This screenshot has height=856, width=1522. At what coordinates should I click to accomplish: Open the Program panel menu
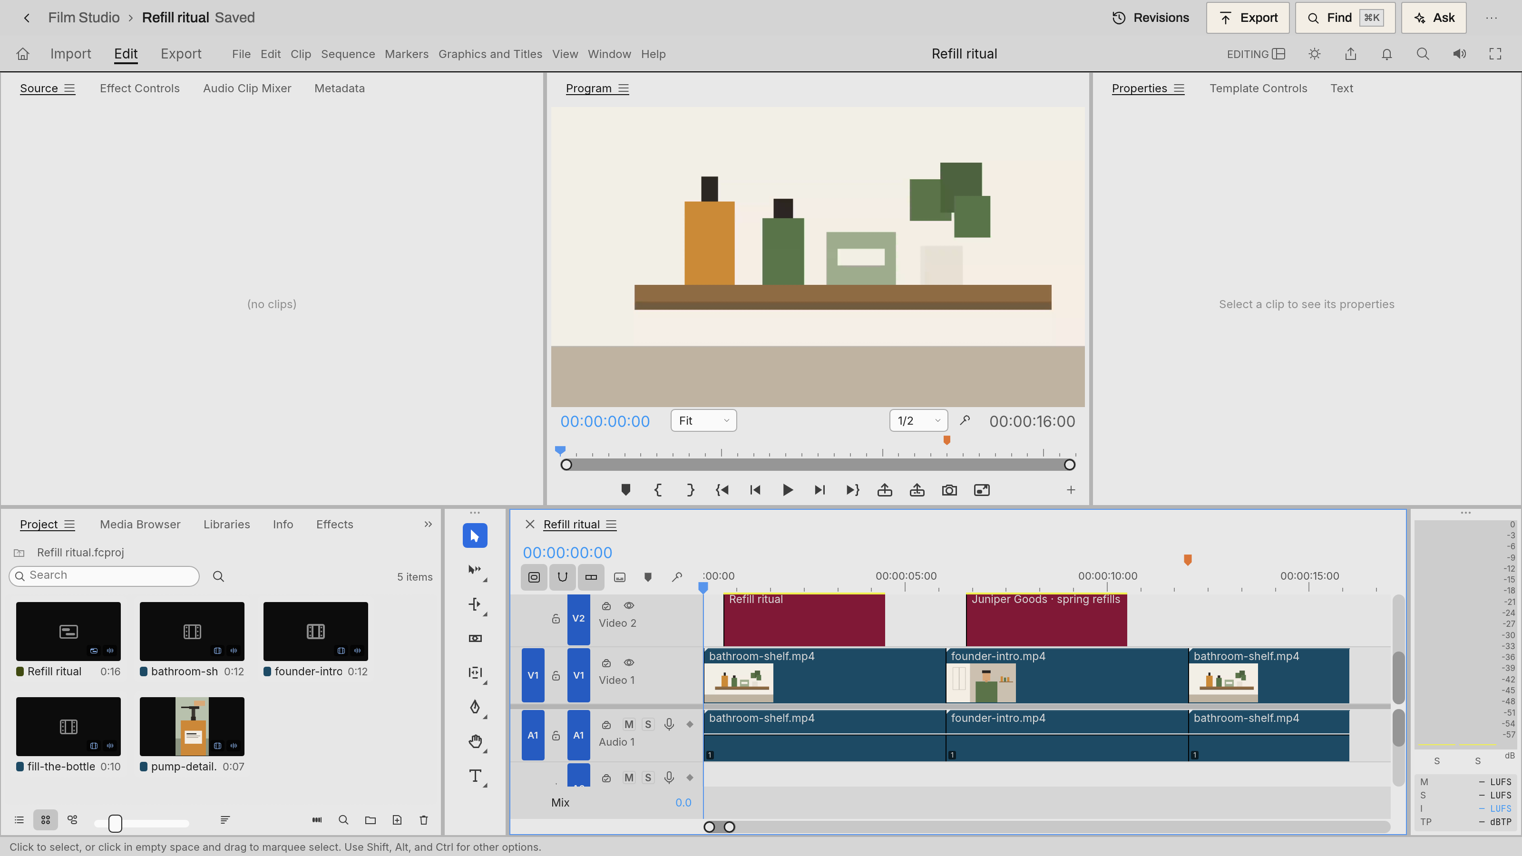[624, 88]
